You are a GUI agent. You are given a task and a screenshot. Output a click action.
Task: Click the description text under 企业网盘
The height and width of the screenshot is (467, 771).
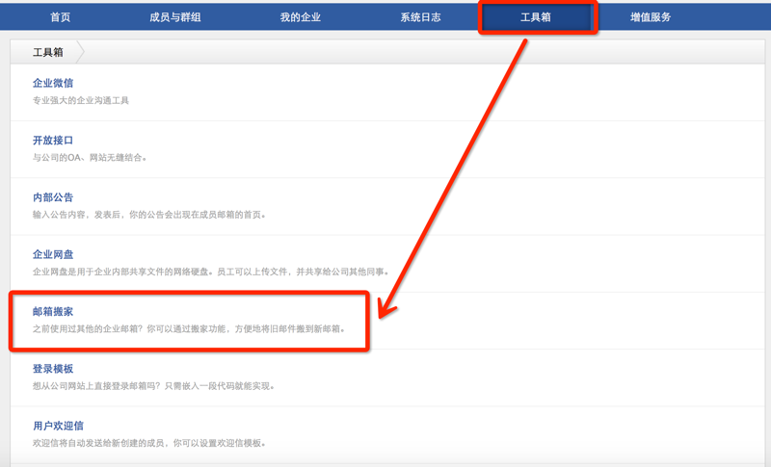[x=211, y=272]
